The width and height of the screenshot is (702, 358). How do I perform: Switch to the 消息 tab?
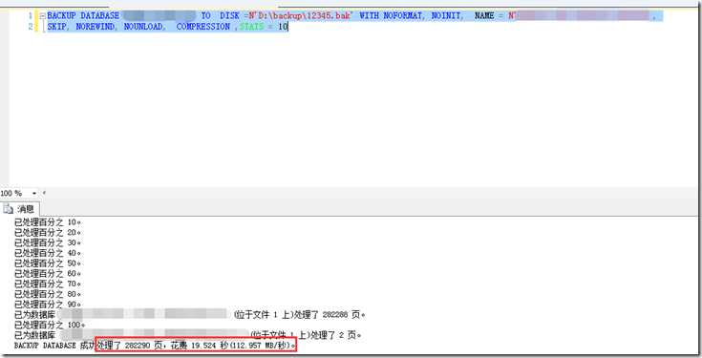click(x=21, y=209)
